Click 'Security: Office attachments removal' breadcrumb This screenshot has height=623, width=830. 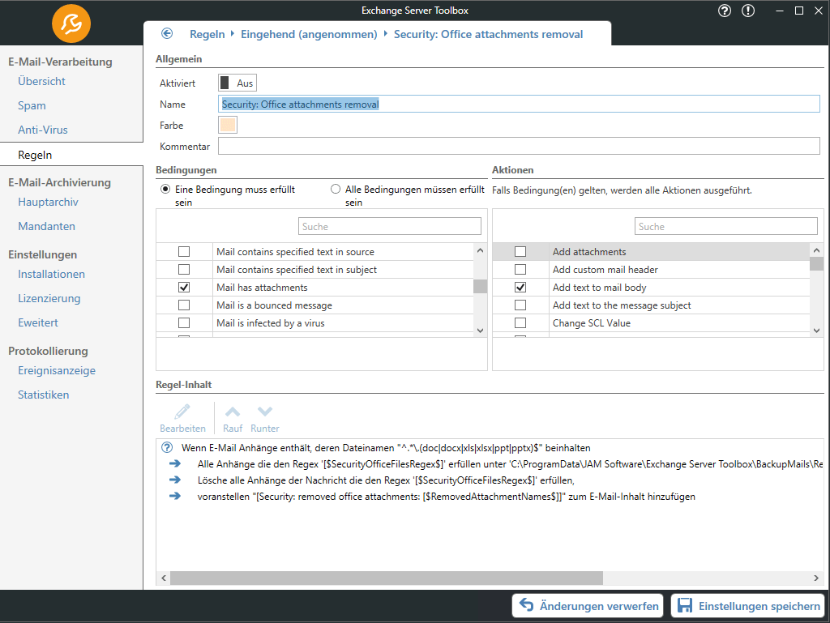coord(488,34)
